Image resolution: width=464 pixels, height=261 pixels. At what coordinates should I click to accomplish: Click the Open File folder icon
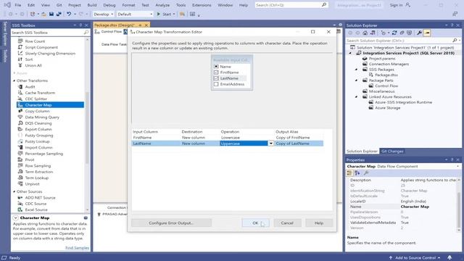point(43,14)
